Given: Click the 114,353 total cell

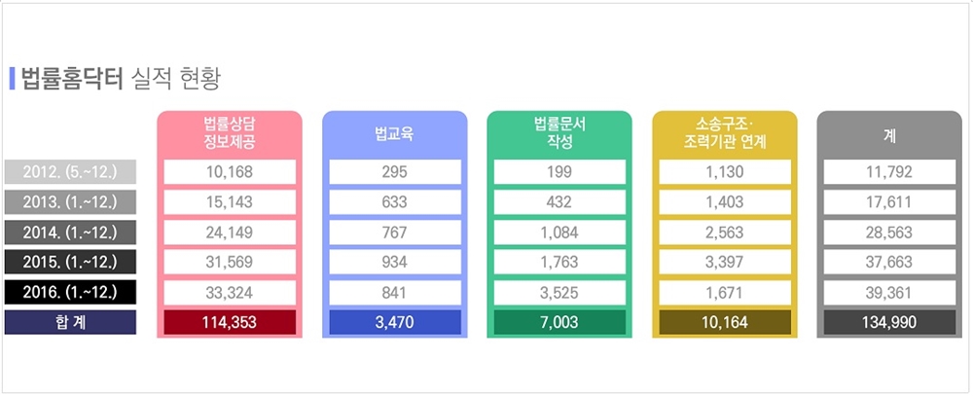Looking at the screenshot, I should [230, 322].
